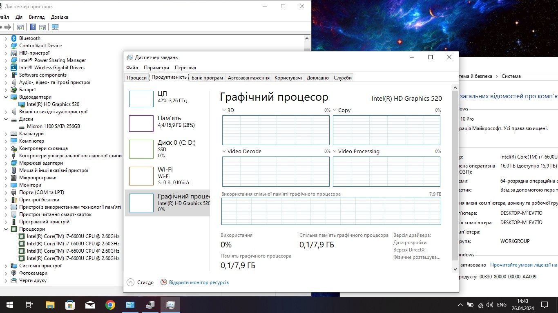Open Microsoft Store from the taskbar

(x=70, y=304)
